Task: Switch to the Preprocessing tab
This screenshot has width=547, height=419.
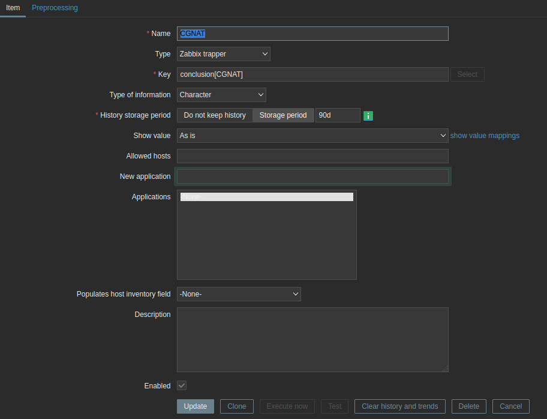Action: pos(55,8)
